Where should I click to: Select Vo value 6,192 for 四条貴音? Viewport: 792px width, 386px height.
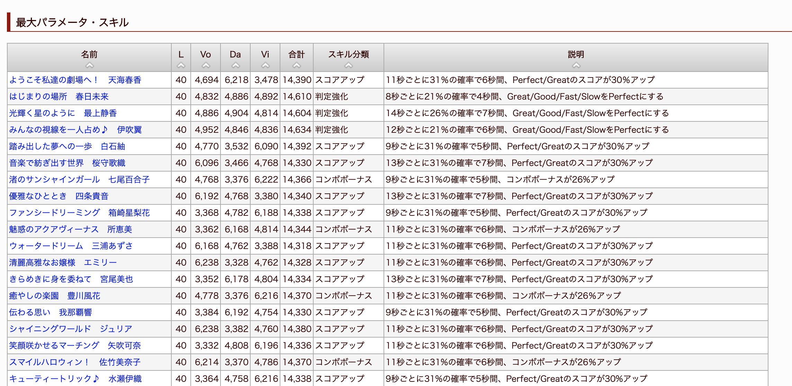pyautogui.click(x=207, y=196)
